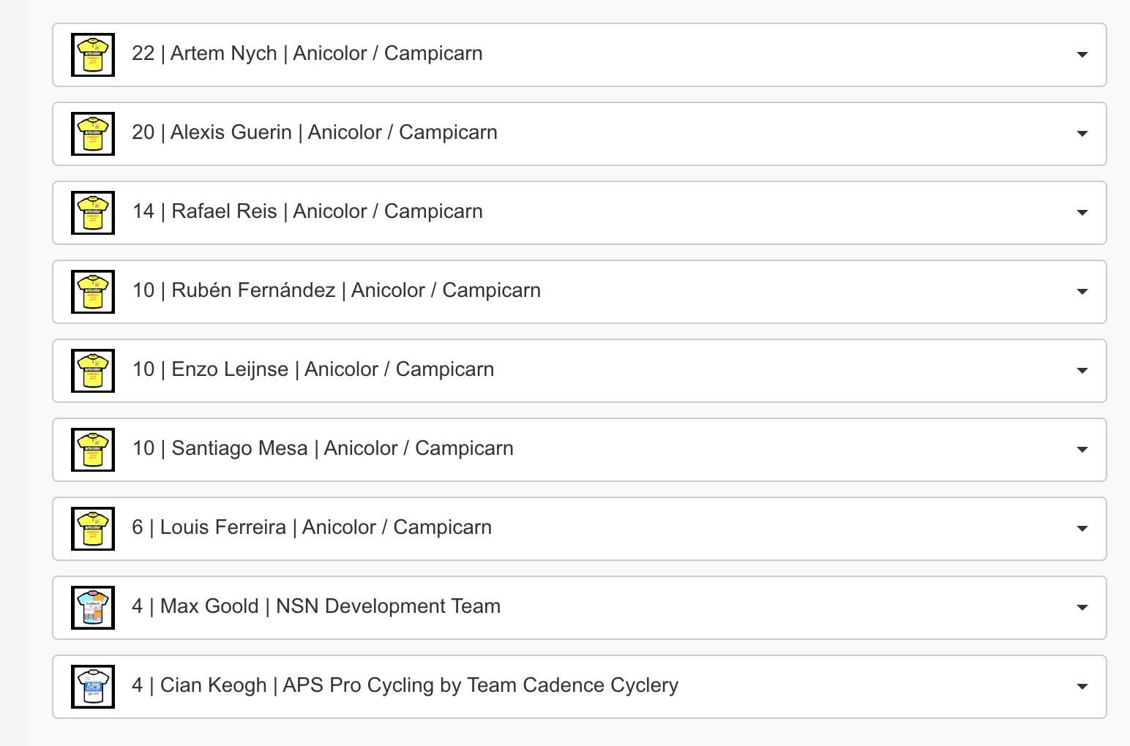The width and height of the screenshot is (1130, 746).
Task: Click Cian Keogh's APS Pro Cycling jersey
Action: (93, 687)
